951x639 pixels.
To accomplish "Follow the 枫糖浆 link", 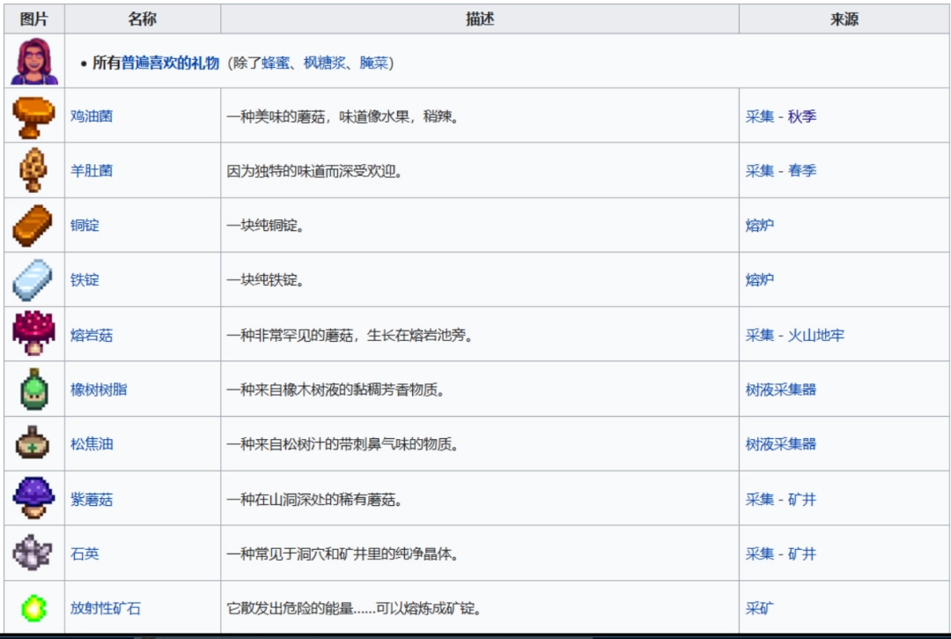I will [x=324, y=63].
